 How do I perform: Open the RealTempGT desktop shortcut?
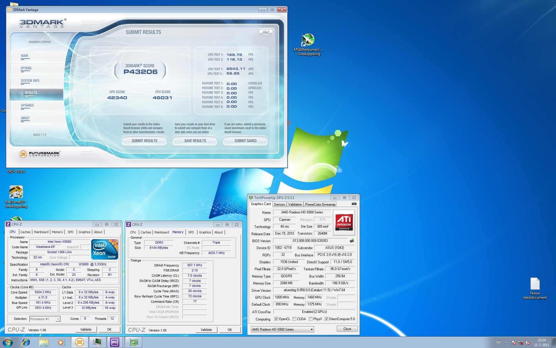pos(16,197)
